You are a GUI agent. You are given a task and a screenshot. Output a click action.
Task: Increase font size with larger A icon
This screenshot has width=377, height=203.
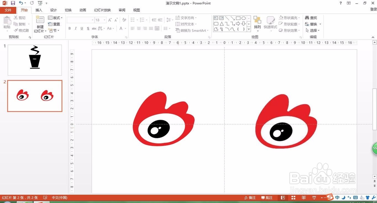point(110,20)
